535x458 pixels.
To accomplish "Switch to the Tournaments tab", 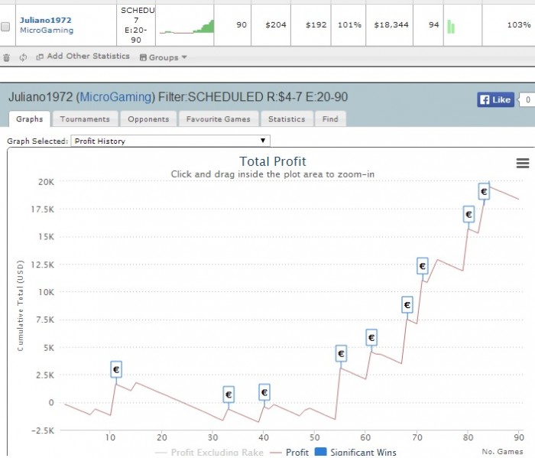I will point(85,119).
